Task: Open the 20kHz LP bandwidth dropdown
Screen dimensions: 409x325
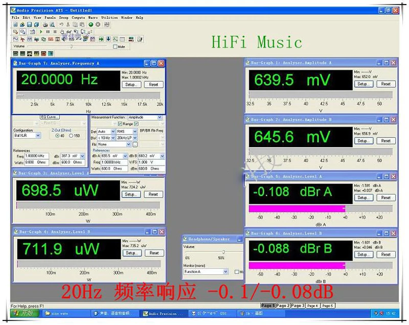Action: point(135,137)
